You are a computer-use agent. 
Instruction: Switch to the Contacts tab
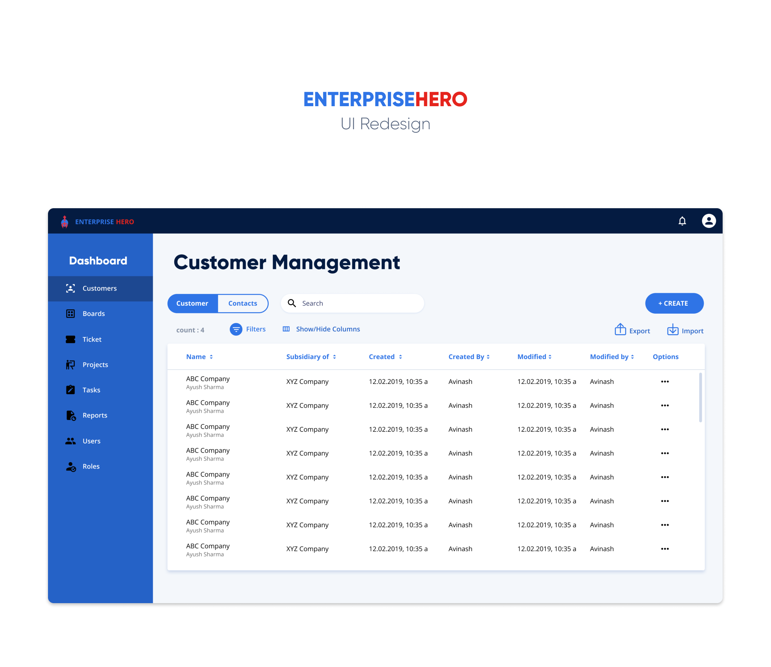[x=243, y=303]
